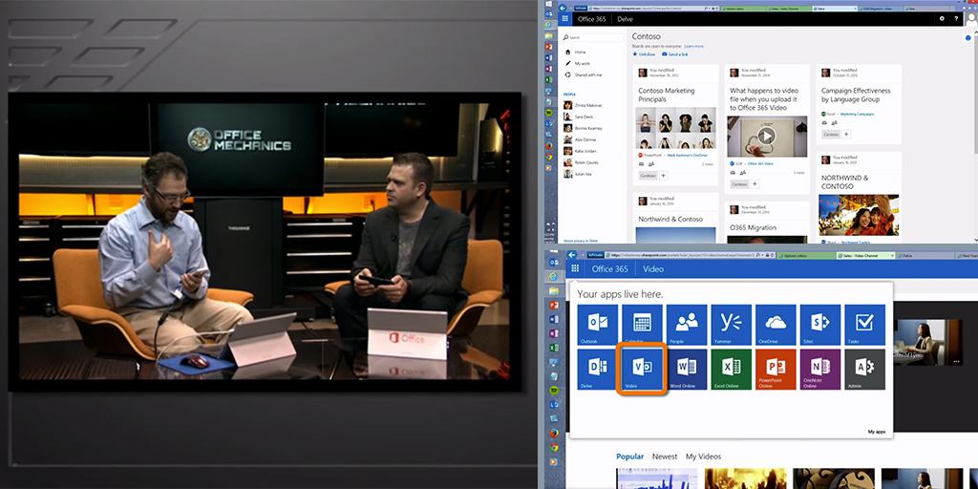
Task: Follow the Learn more link
Action: coord(693,46)
